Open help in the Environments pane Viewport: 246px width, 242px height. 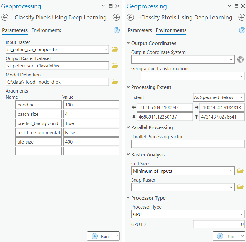242,30
